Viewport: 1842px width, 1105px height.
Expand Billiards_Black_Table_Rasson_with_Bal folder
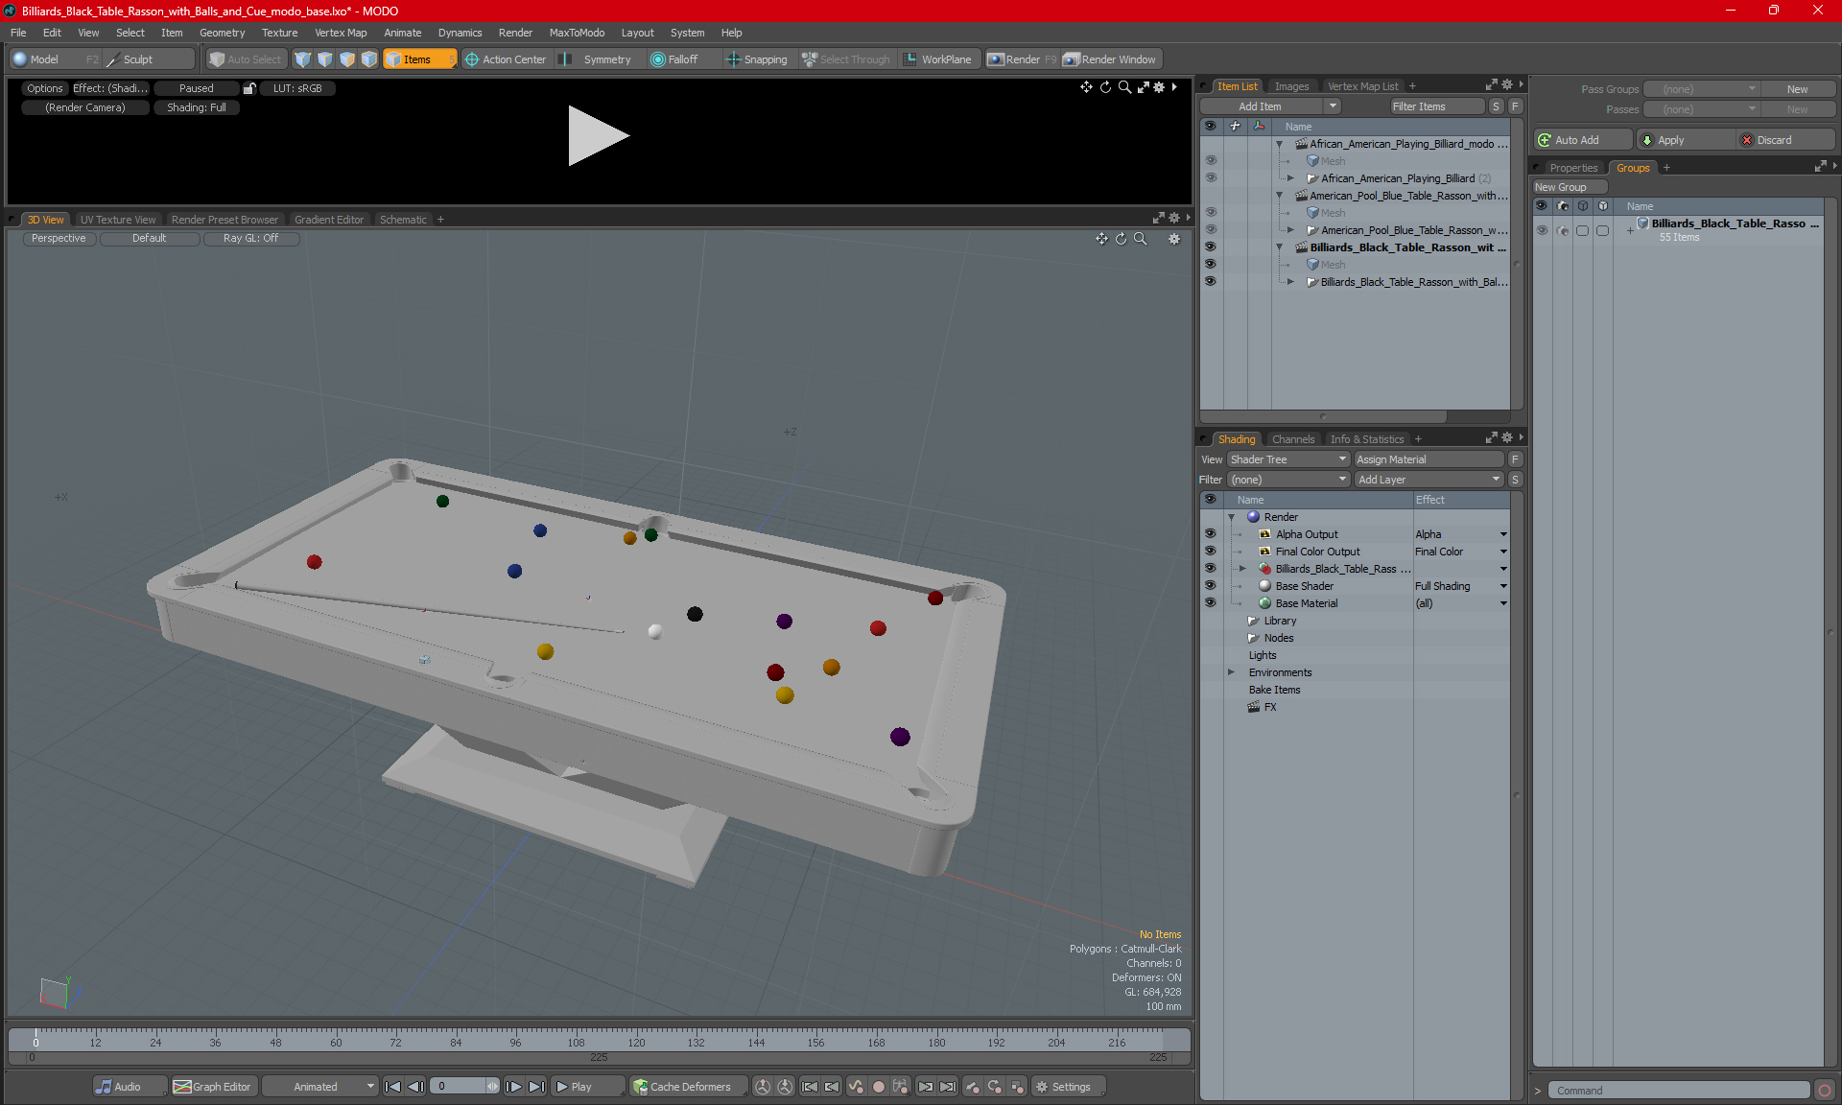[x=1290, y=282]
